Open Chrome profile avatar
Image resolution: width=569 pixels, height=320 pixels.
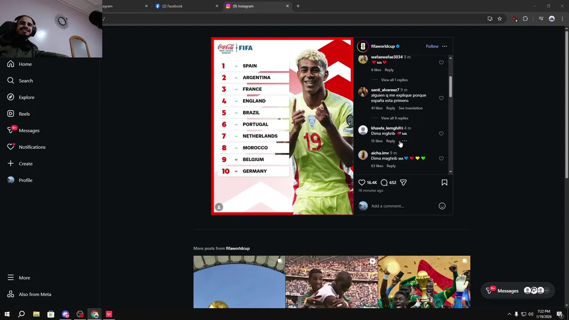[552, 19]
